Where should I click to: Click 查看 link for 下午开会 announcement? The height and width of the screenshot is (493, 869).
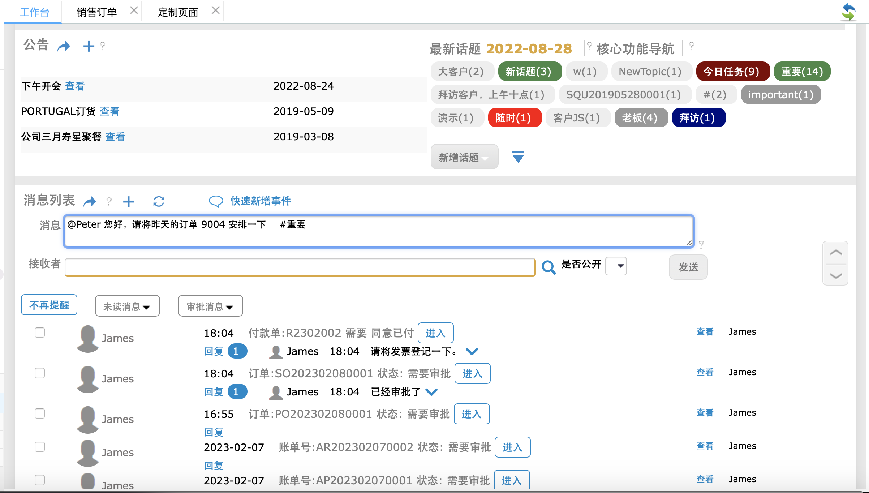coord(75,86)
